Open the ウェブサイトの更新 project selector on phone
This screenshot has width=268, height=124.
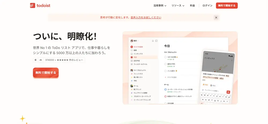[x=210, y=91]
